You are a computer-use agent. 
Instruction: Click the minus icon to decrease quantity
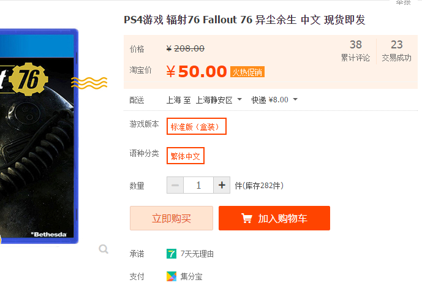(175, 185)
